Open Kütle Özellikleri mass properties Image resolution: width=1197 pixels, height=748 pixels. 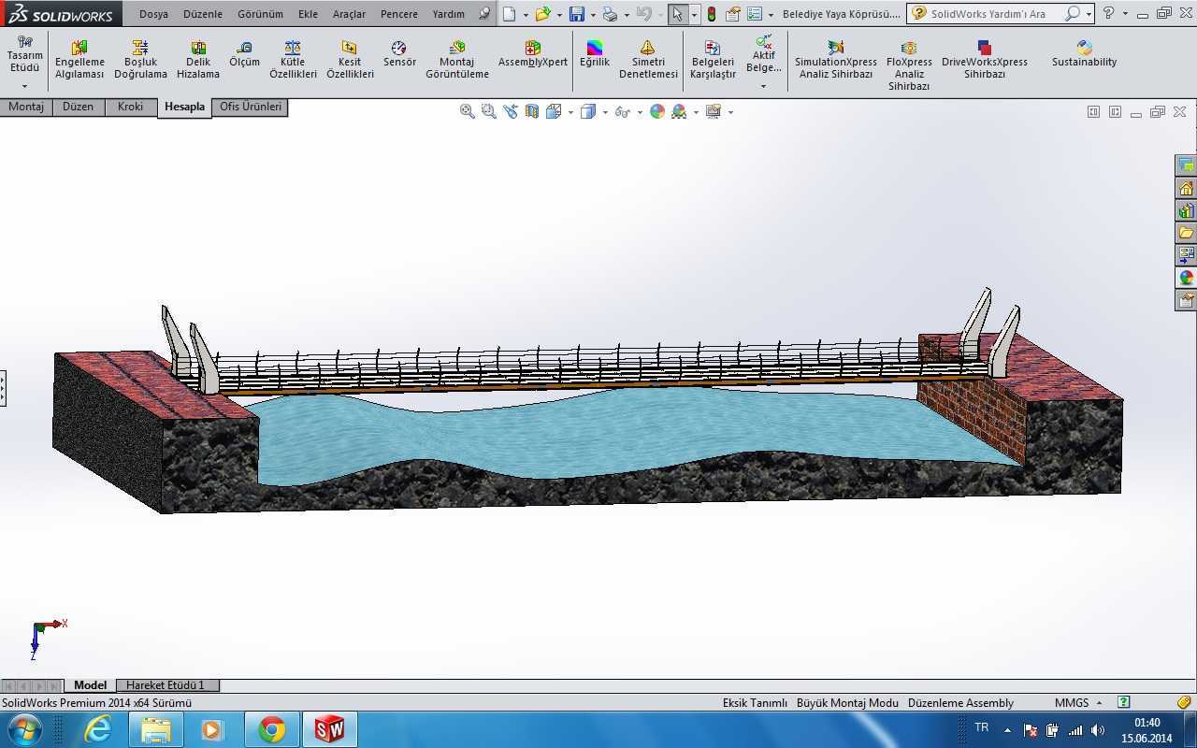pos(293,60)
